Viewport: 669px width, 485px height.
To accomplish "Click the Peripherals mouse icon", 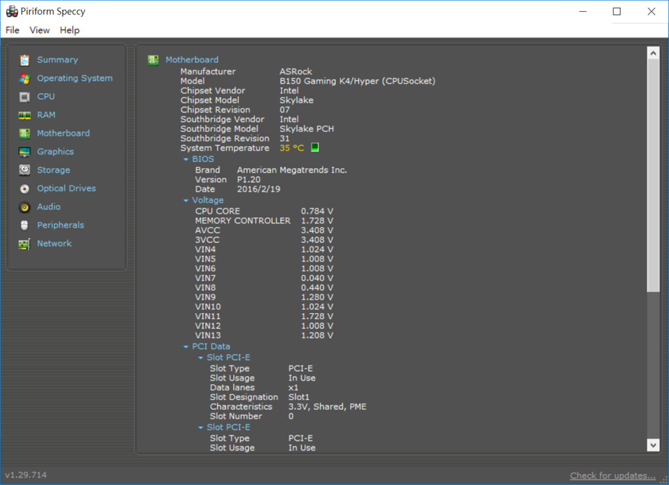I will (x=25, y=226).
